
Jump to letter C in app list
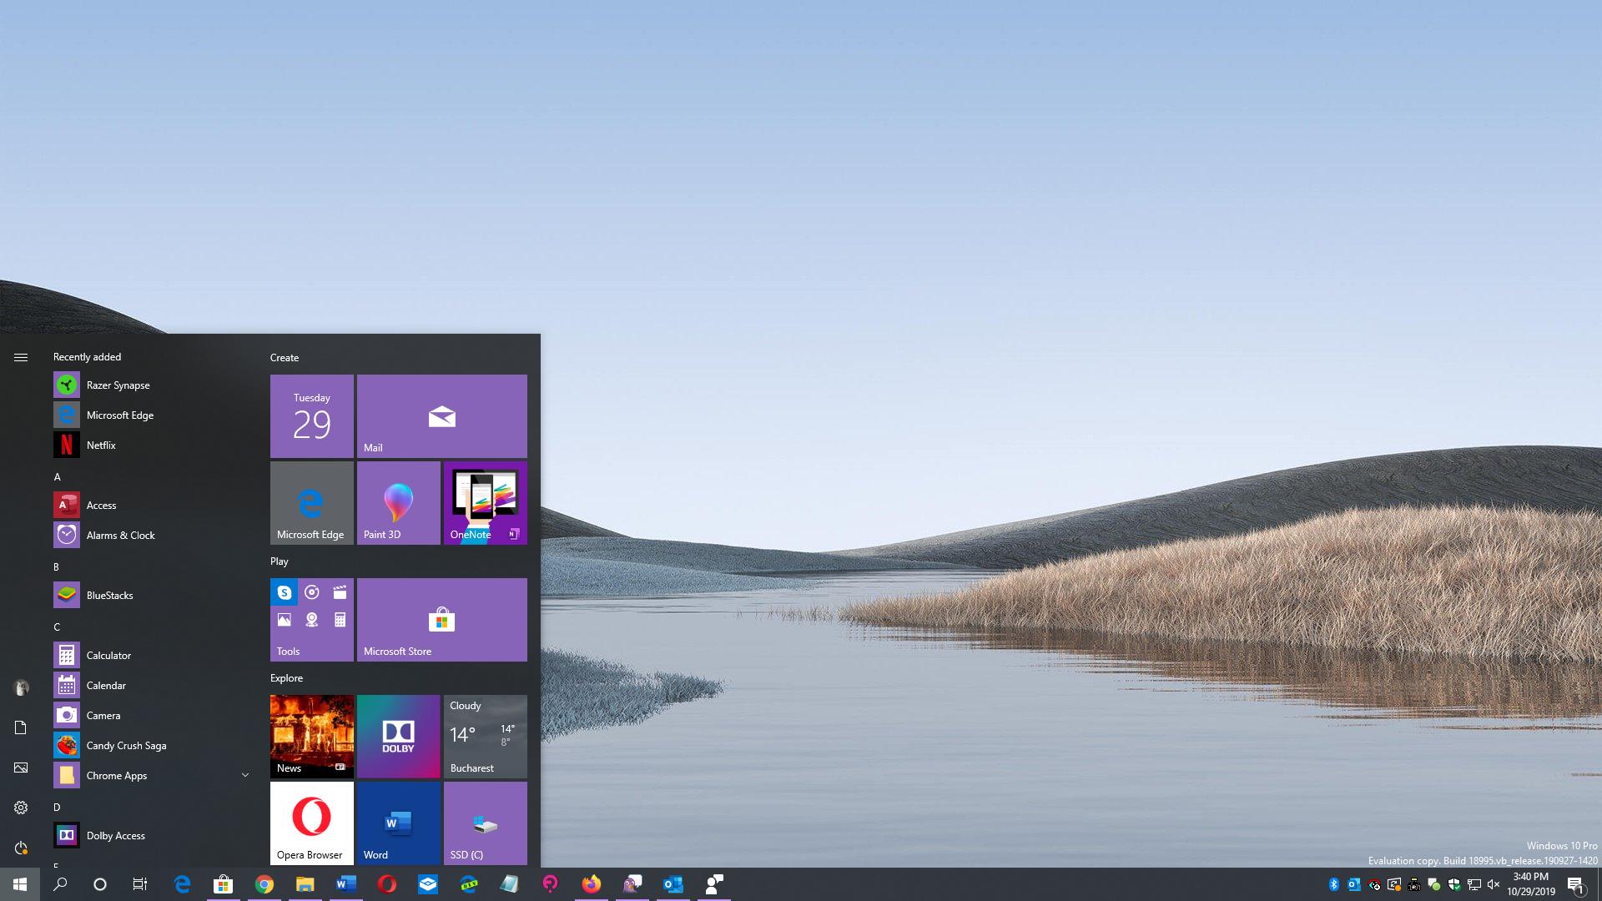click(x=57, y=627)
